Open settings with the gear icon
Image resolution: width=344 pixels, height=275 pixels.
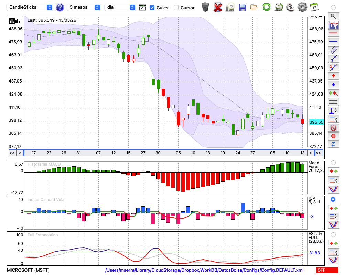302,7
